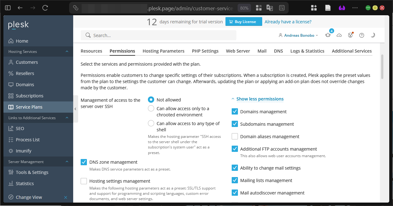Switch to the PHP Settings tab
393x206 pixels.
[205, 51]
